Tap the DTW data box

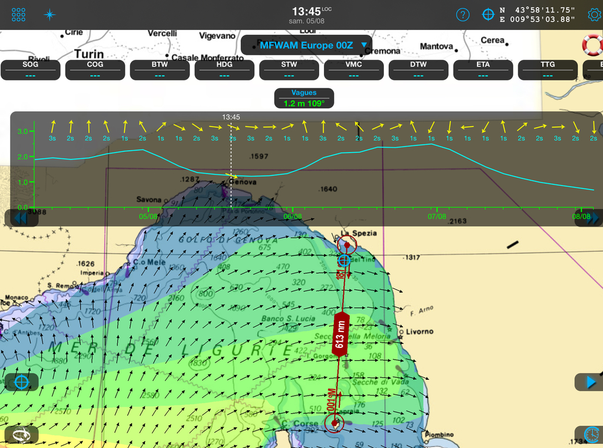click(x=418, y=70)
